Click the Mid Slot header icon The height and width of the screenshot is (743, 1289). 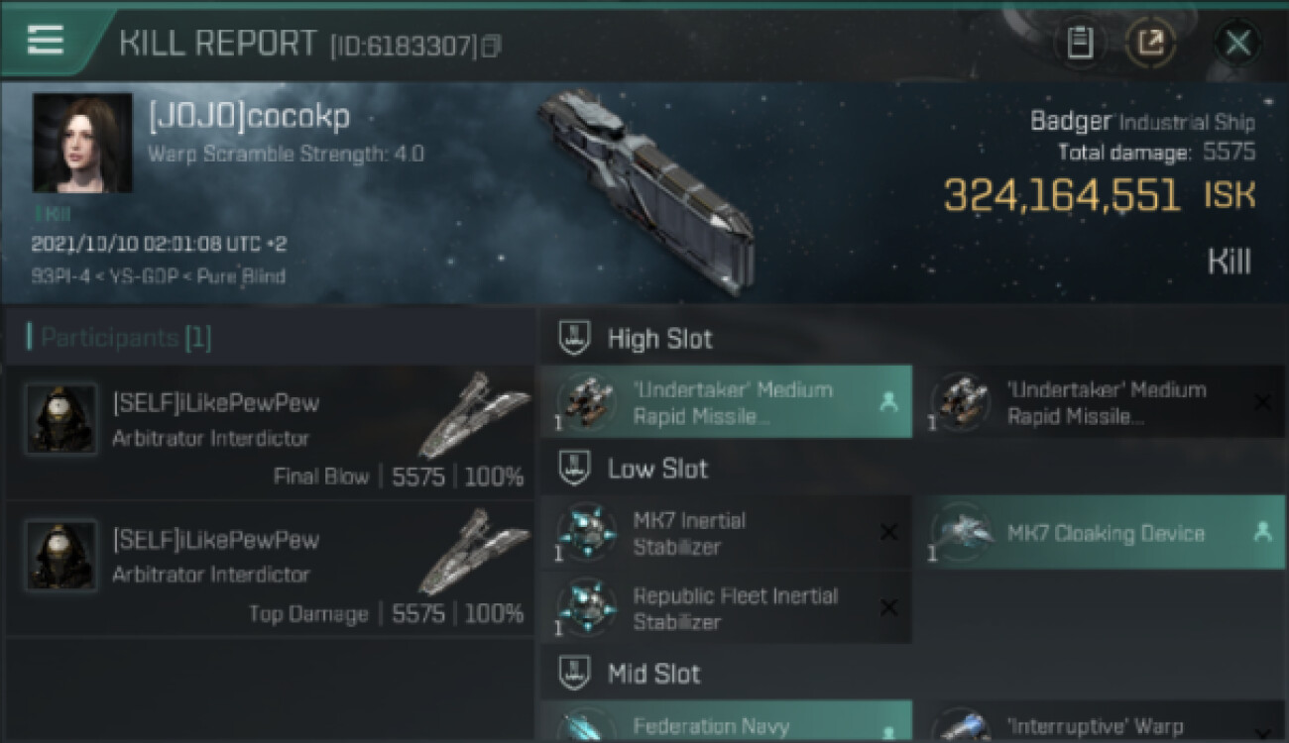[x=575, y=675]
